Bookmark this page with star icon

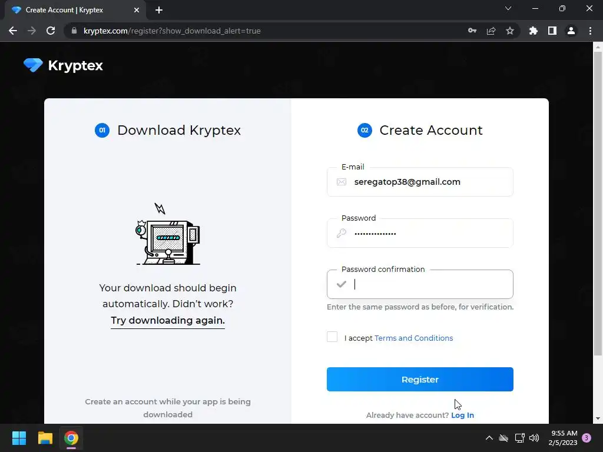tap(510, 31)
